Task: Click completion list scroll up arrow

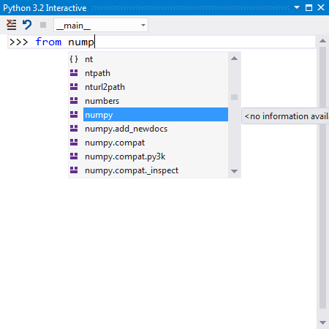Action: click(234, 58)
